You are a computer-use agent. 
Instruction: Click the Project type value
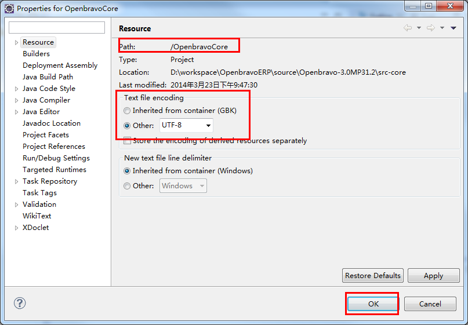pos(182,60)
